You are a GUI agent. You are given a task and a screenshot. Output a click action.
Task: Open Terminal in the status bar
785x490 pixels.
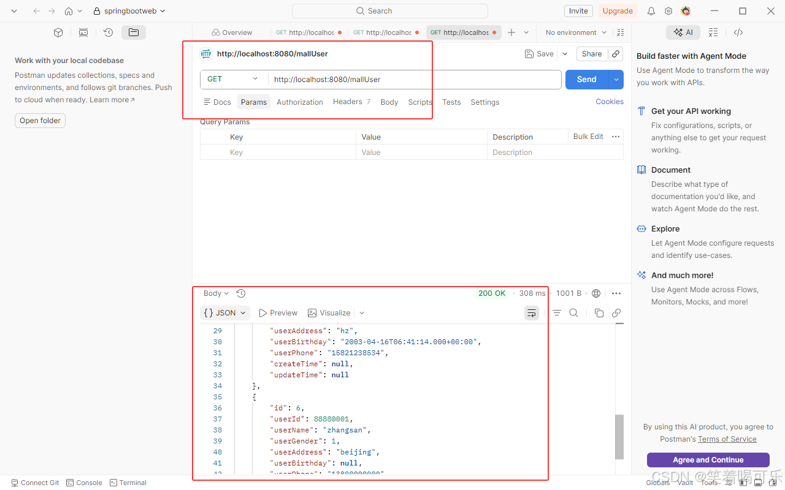point(128,483)
